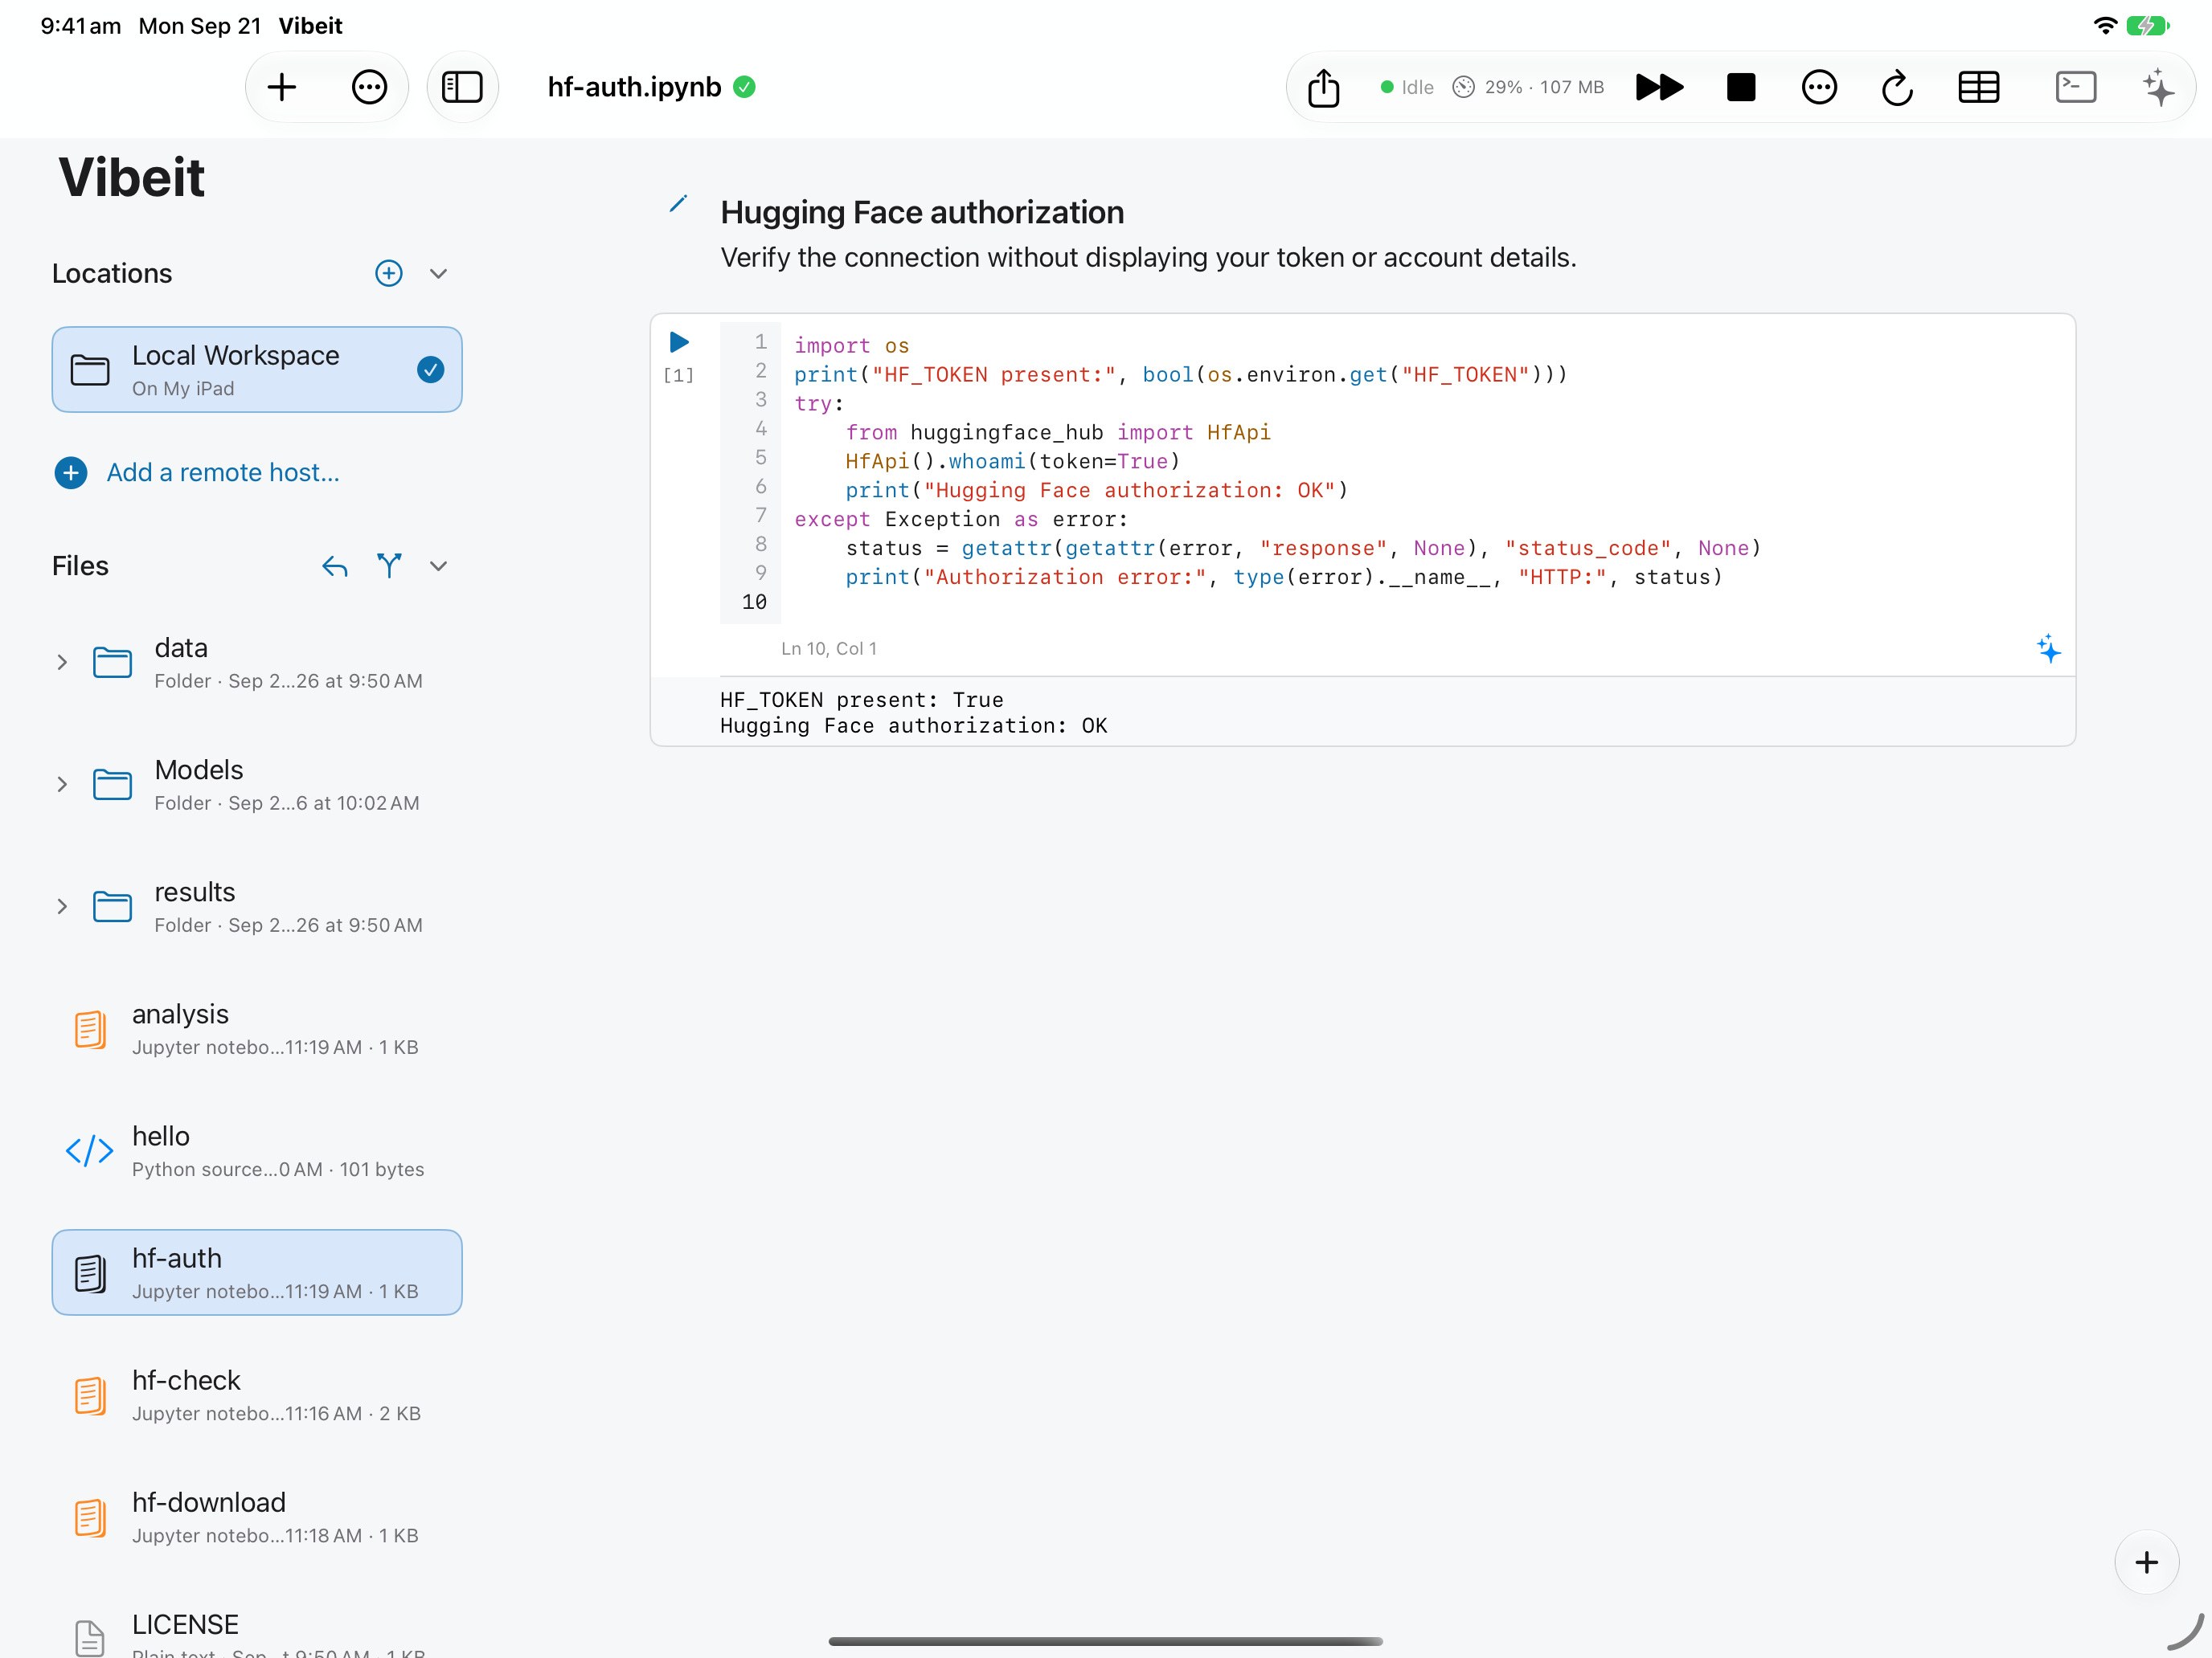Open the hf-check notebook file
This screenshot has height=1658, width=2212.
coord(257,1395)
